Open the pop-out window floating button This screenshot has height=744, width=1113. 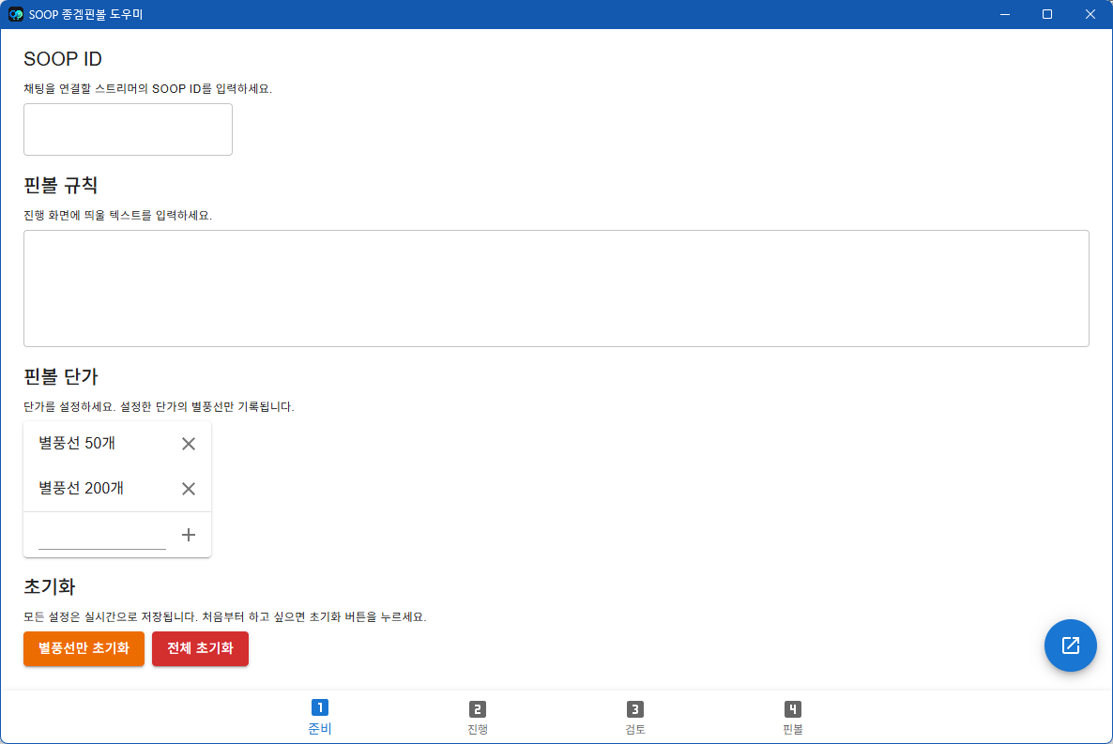point(1071,645)
